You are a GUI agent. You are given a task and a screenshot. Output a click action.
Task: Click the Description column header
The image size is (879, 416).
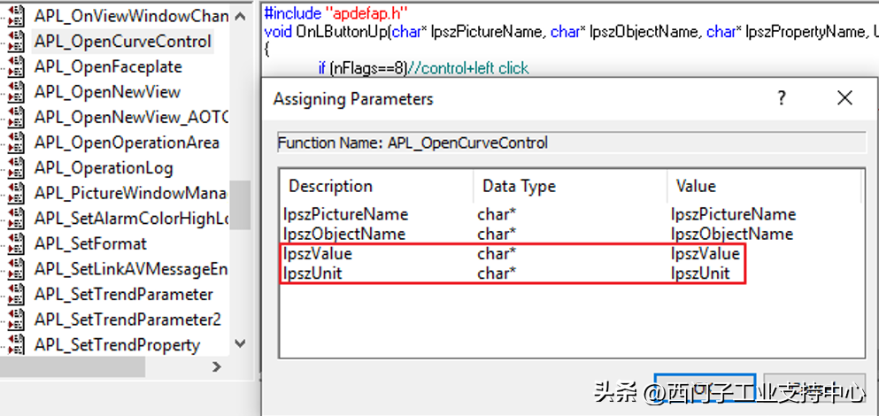(x=330, y=187)
